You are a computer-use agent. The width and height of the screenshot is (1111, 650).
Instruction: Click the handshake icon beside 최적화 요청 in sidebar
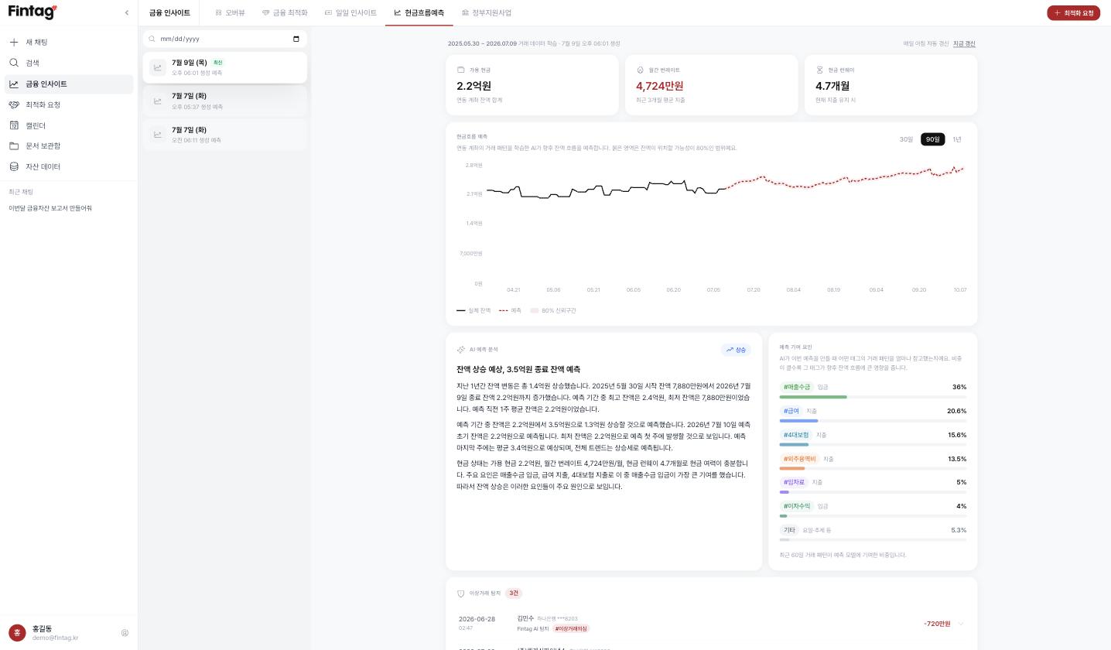point(14,104)
